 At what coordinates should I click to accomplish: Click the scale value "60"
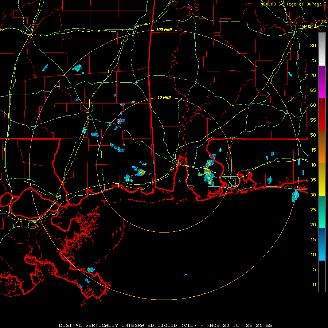click(x=313, y=105)
